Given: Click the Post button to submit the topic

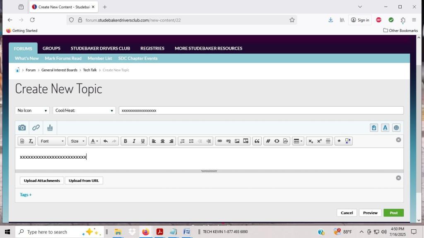Looking at the screenshot, I should [393, 212].
